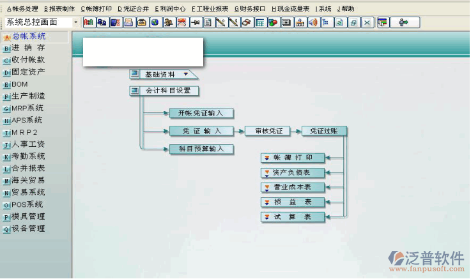
Task: Open the 帐务处理 menu
Action: pos(22,9)
